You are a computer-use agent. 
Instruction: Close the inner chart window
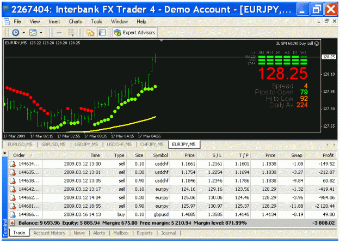335,21
